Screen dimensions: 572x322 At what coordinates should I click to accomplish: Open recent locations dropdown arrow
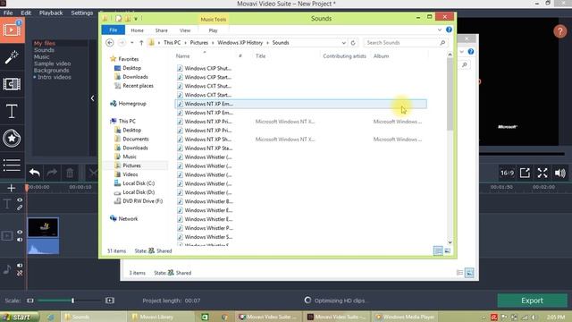(131, 43)
